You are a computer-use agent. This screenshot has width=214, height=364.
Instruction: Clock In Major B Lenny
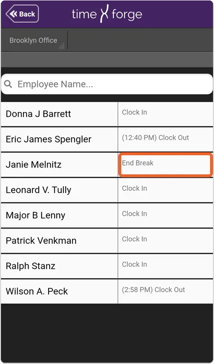click(165, 215)
